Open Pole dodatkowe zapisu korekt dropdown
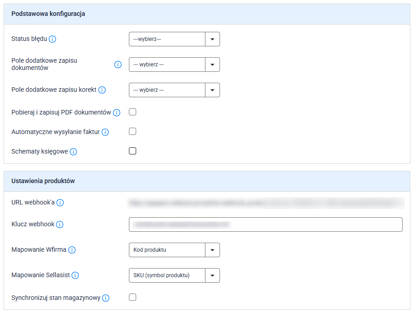 tap(174, 90)
